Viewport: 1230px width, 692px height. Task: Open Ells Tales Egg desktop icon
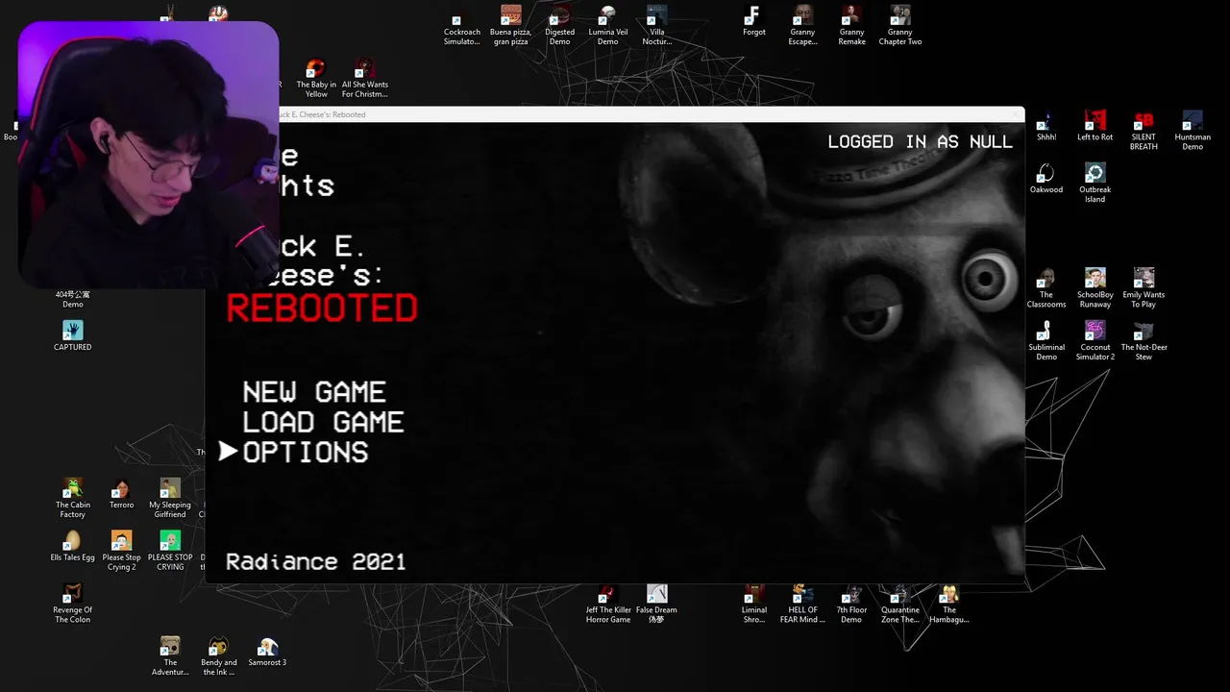tap(72, 546)
